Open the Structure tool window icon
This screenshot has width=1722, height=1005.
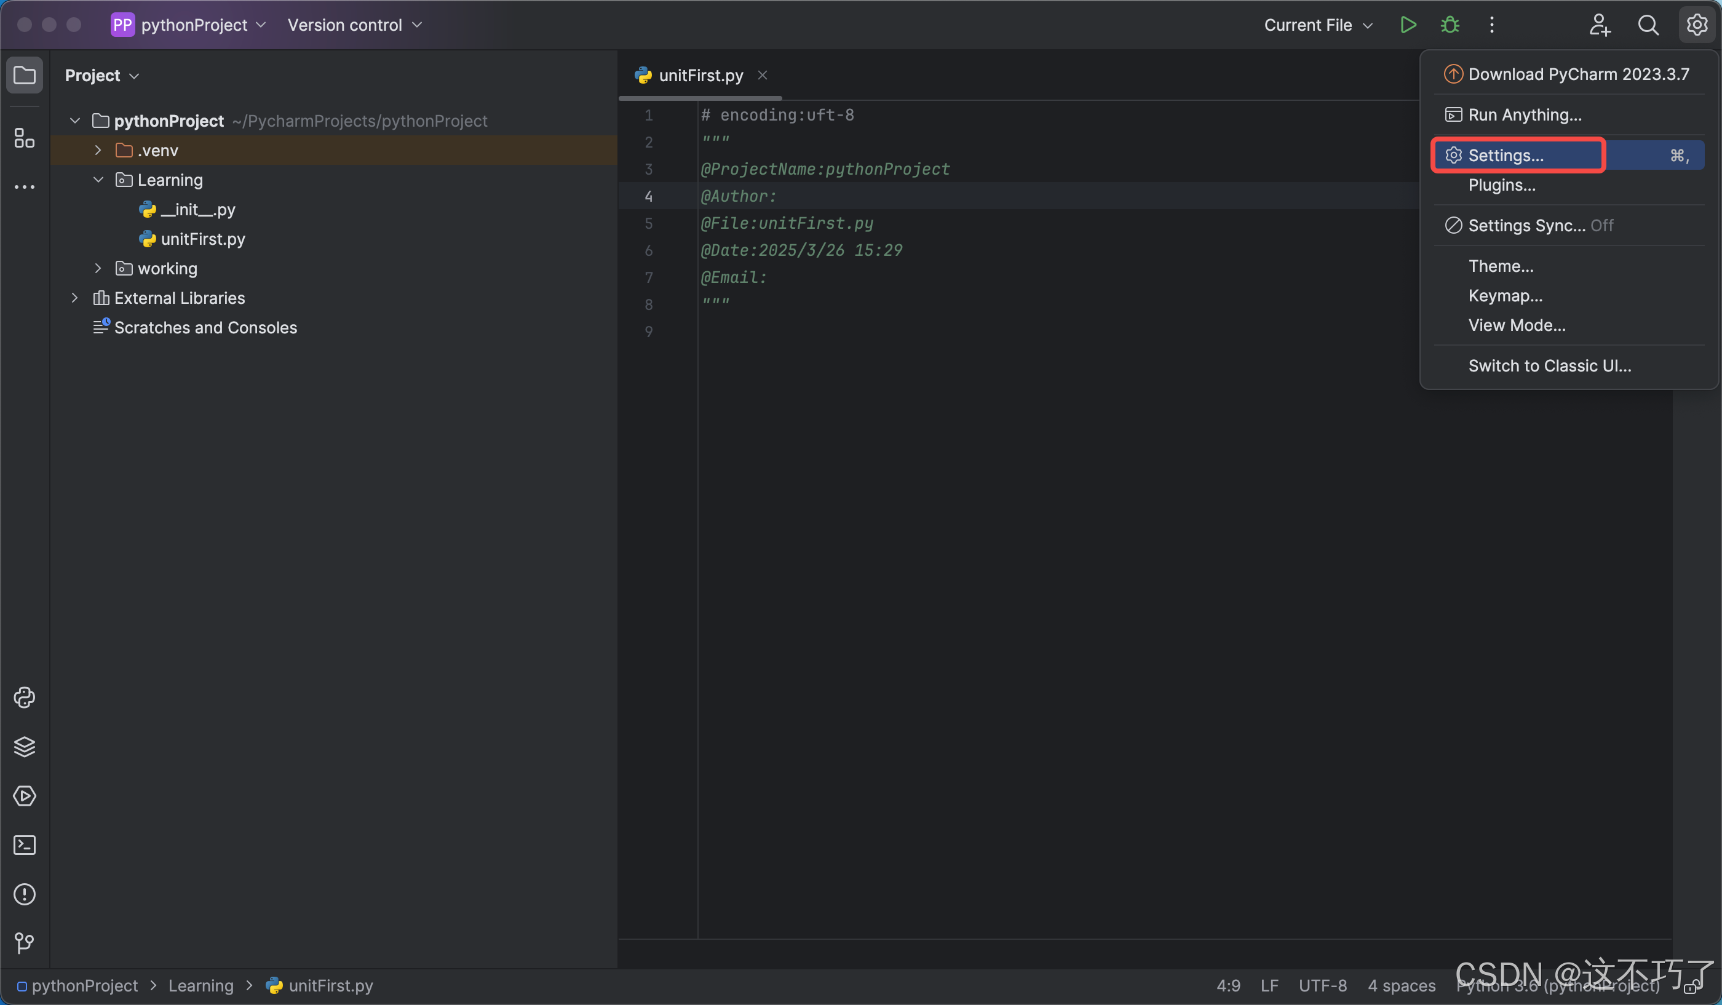[25, 138]
